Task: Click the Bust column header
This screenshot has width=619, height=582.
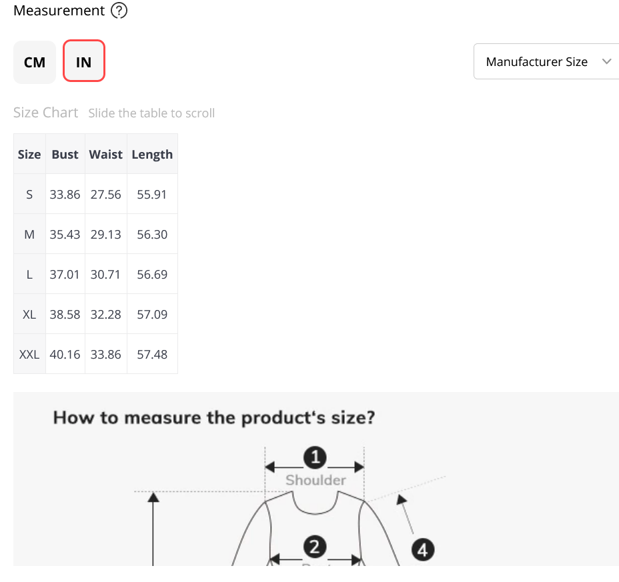Action: [x=65, y=154]
